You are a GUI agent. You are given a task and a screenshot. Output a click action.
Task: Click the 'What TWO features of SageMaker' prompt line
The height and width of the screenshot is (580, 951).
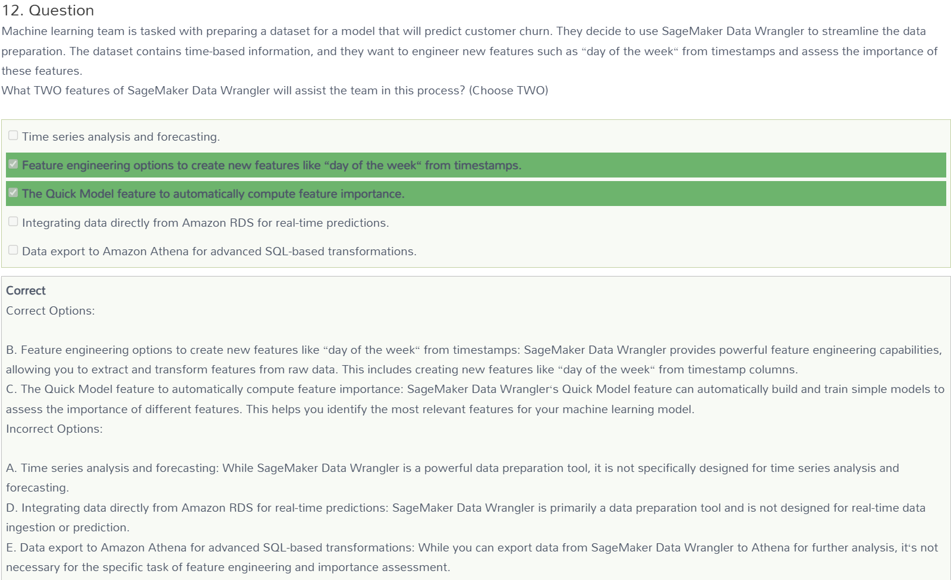click(x=275, y=90)
